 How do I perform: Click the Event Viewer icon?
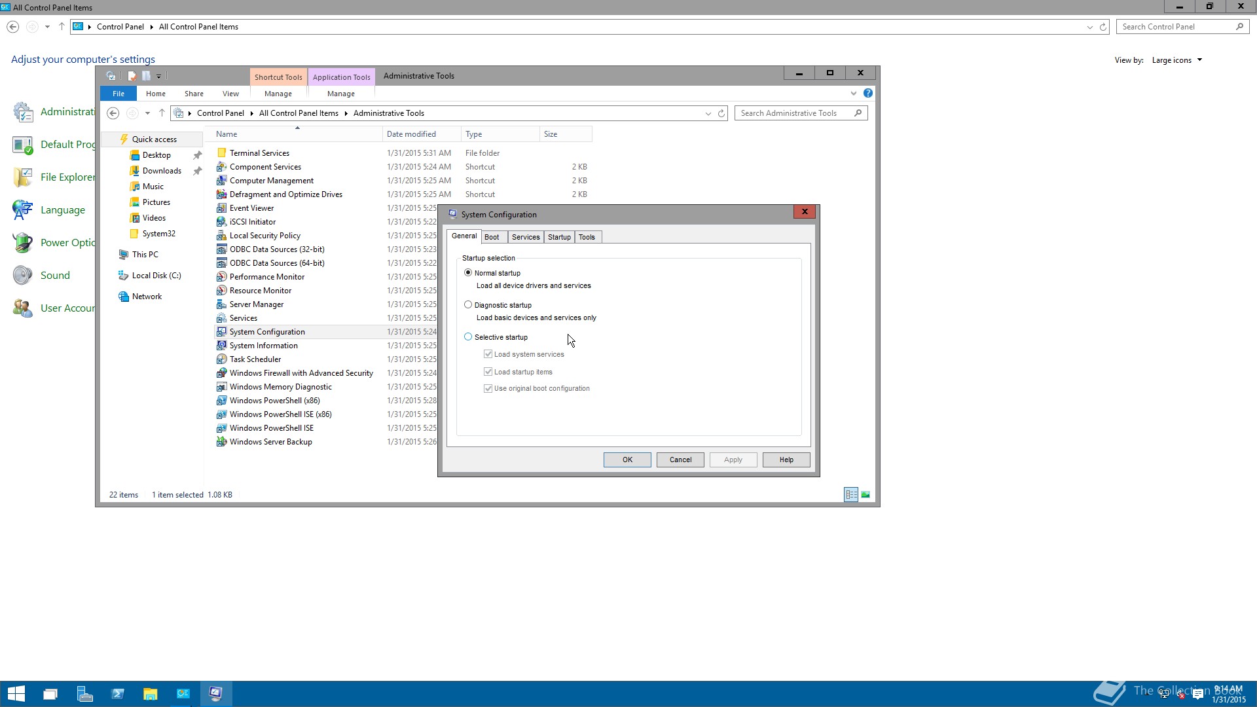221,208
